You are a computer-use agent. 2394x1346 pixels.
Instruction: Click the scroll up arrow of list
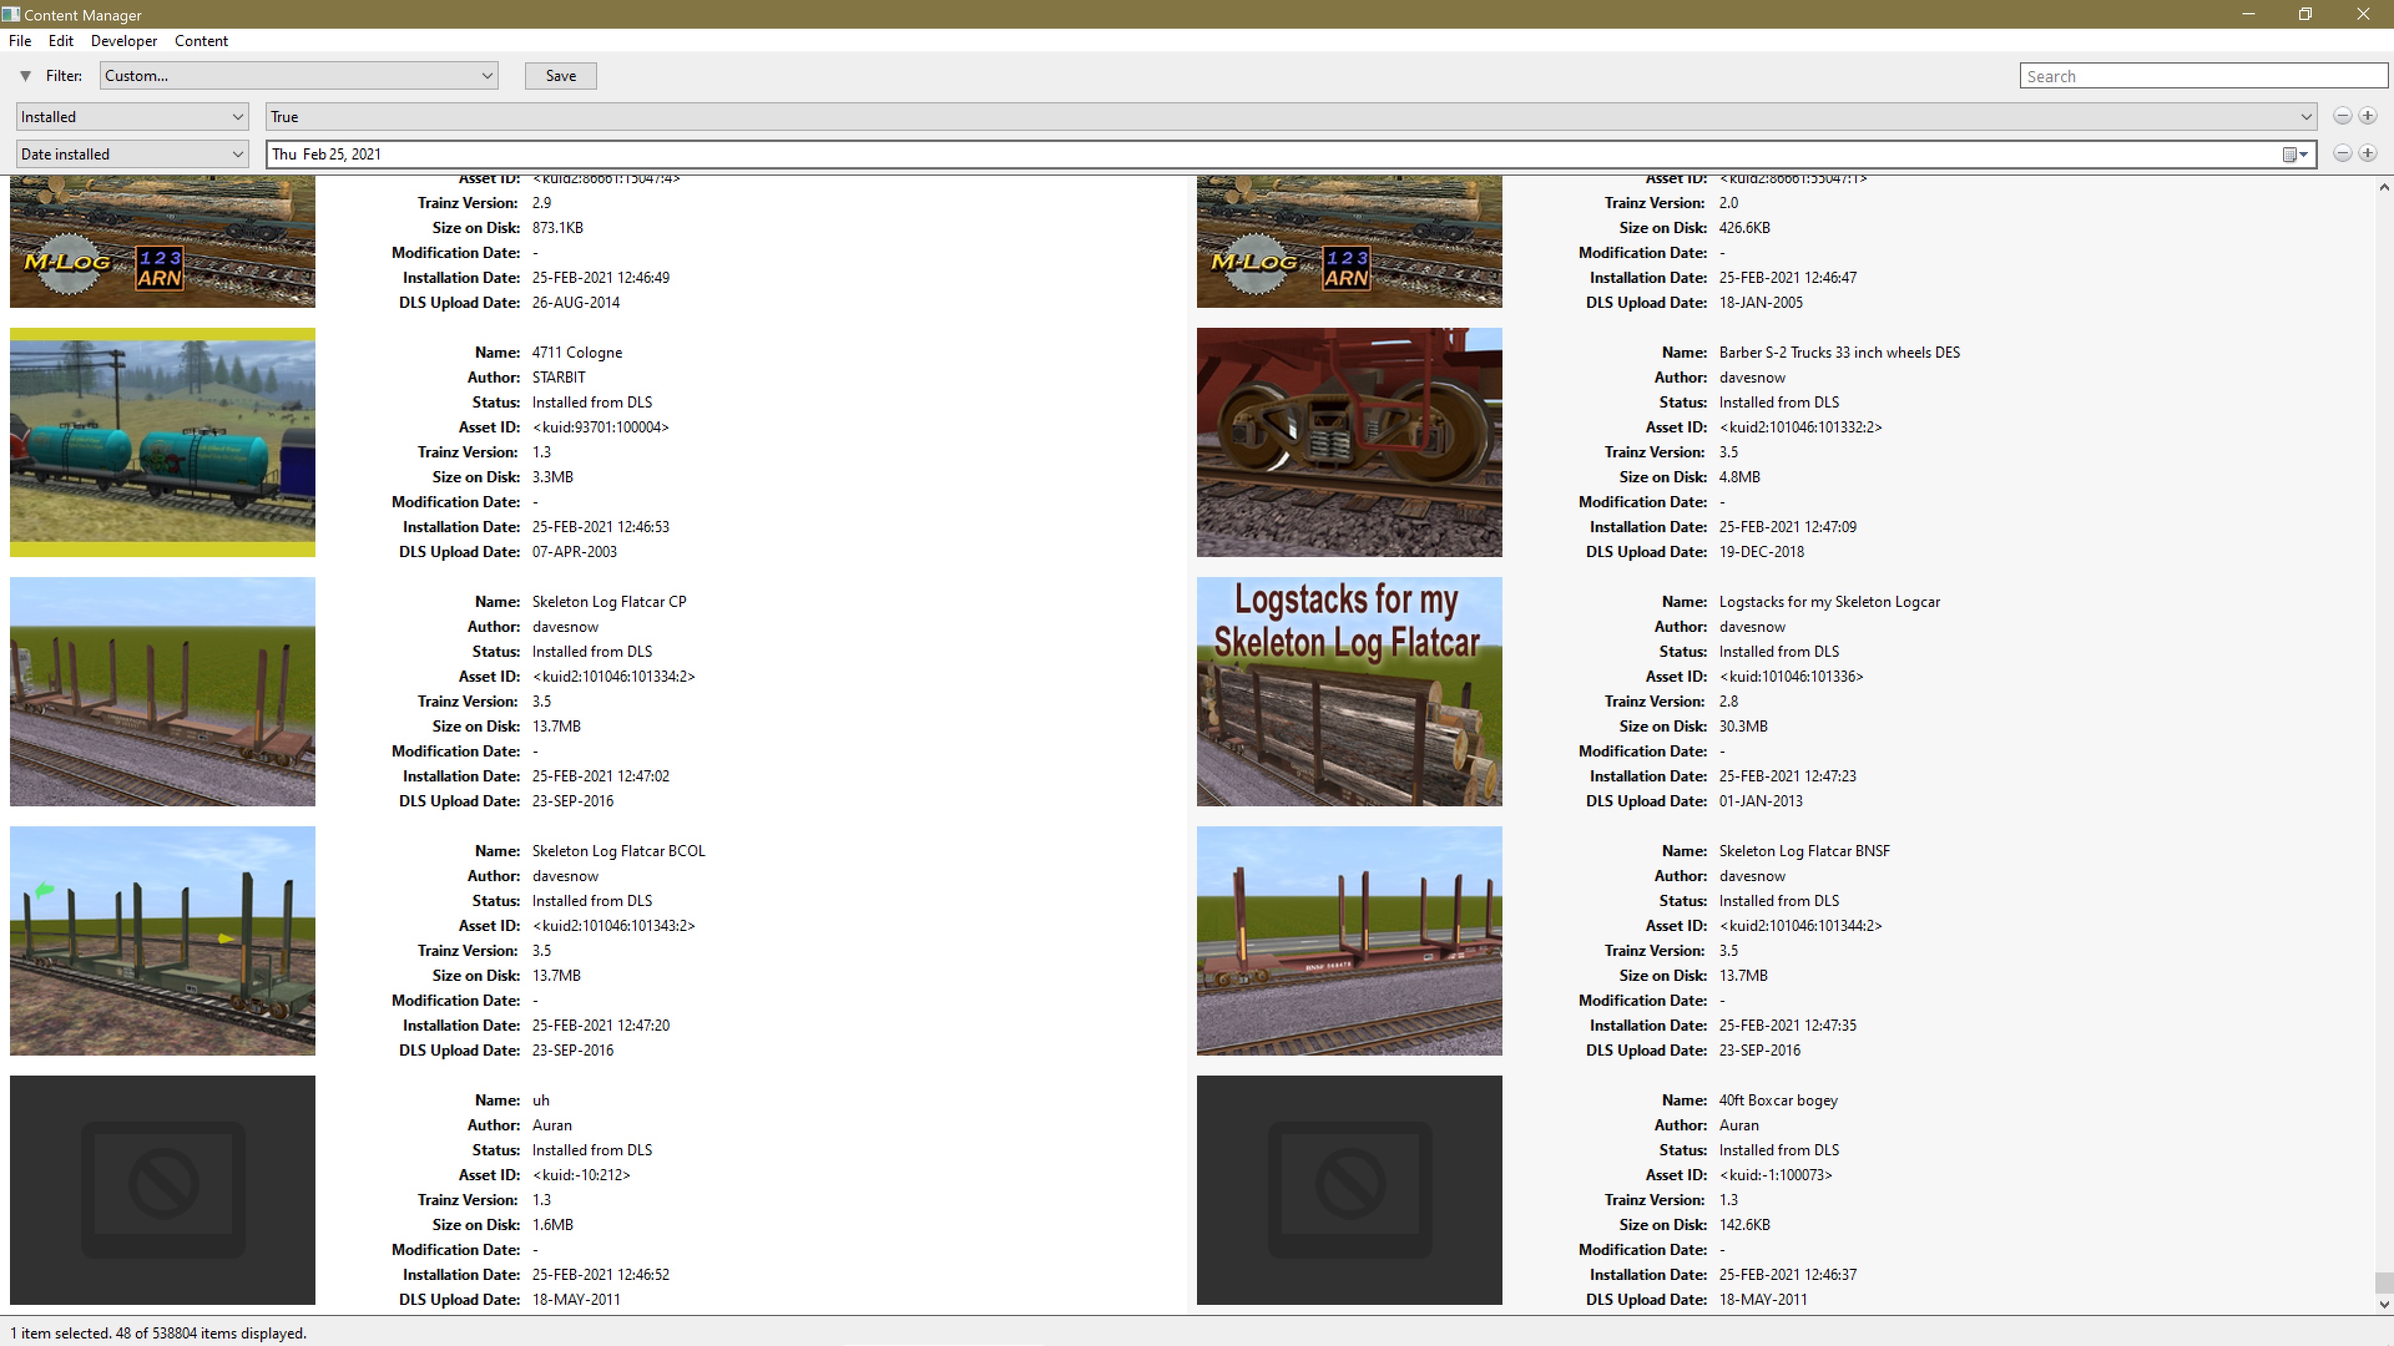click(2384, 187)
